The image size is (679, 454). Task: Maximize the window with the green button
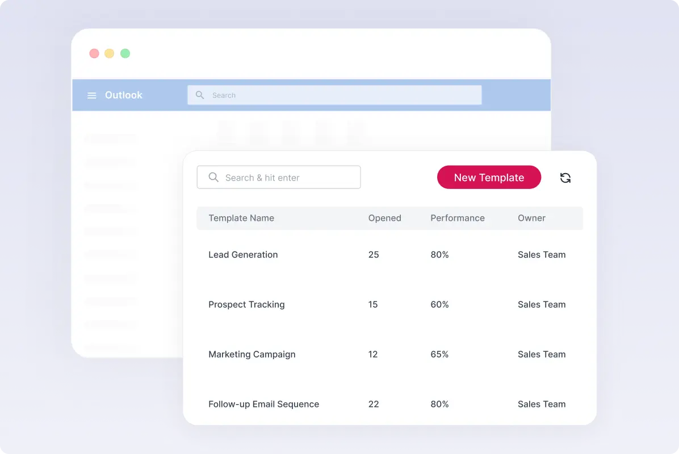[125, 53]
